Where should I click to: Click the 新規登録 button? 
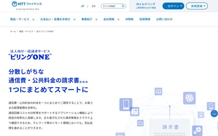(197, 6)
